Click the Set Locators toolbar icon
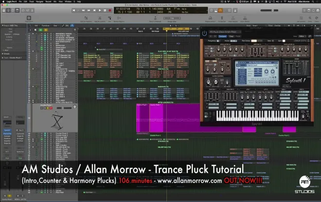Screen dimensions: 321x202 click(x=301, y=18)
